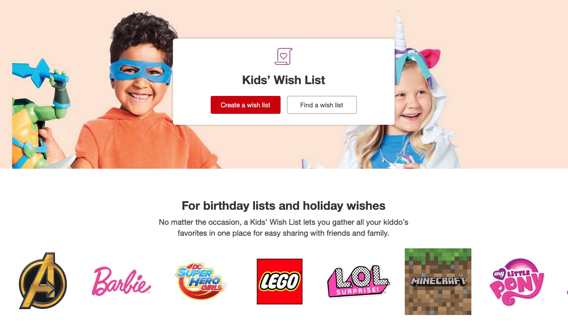Open the L.O.L. Surprise! logo

pos(358,281)
